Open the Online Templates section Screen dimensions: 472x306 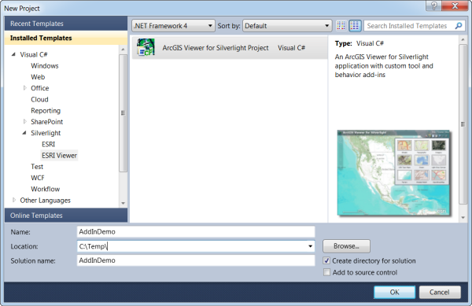click(x=66, y=216)
